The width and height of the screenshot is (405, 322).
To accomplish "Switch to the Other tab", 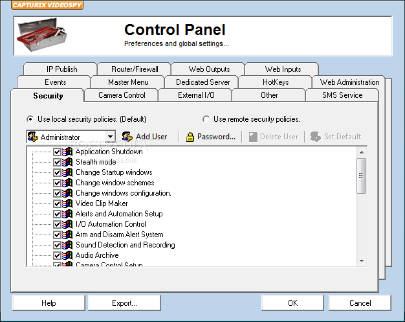I will coord(269,95).
